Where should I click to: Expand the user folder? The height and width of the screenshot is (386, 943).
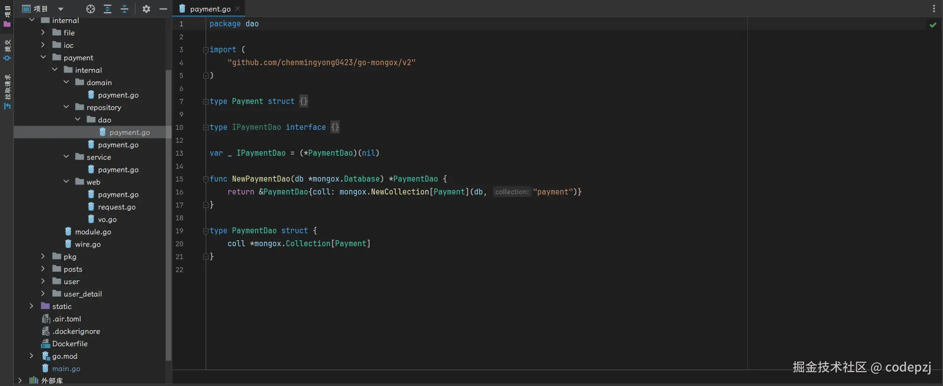43,281
